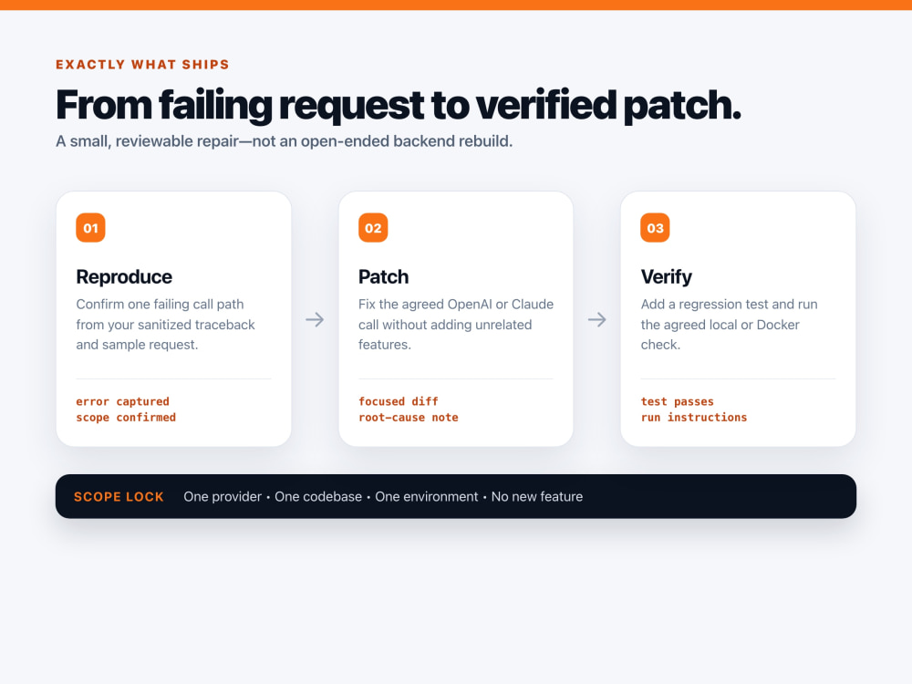Viewport: 912px width, 684px height.
Task: Click the orange 03 step badge
Action: (x=655, y=227)
